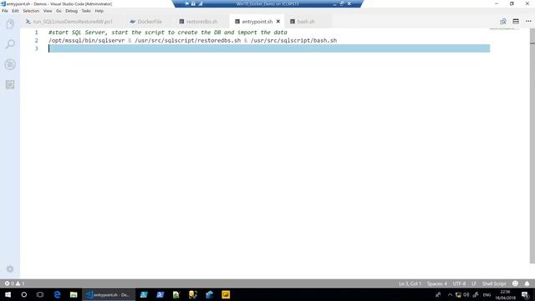Open notifications bell in status bar
535x301 pixels.
click(527, 283)
